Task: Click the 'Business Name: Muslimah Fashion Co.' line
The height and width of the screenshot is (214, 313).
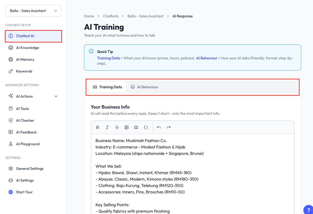Action: pos(131,140)
